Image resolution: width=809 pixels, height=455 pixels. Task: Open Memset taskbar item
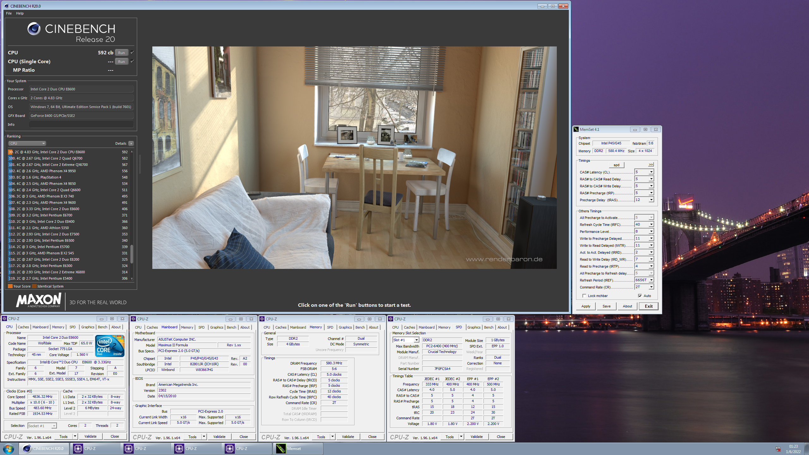[298, 449]
